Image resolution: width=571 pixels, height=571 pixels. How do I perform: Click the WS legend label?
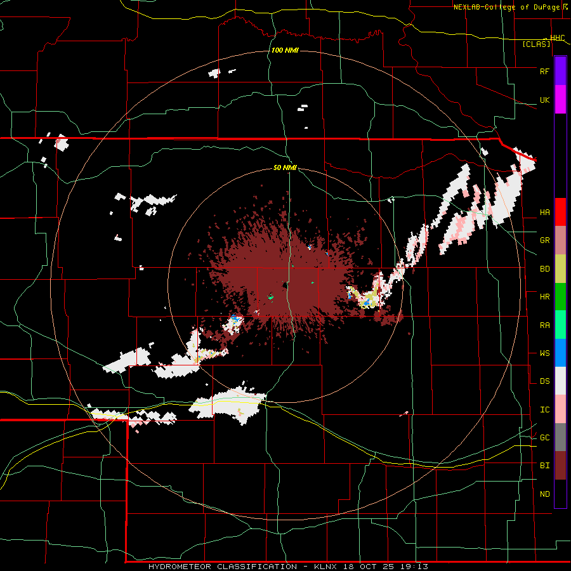coord(544,353)
